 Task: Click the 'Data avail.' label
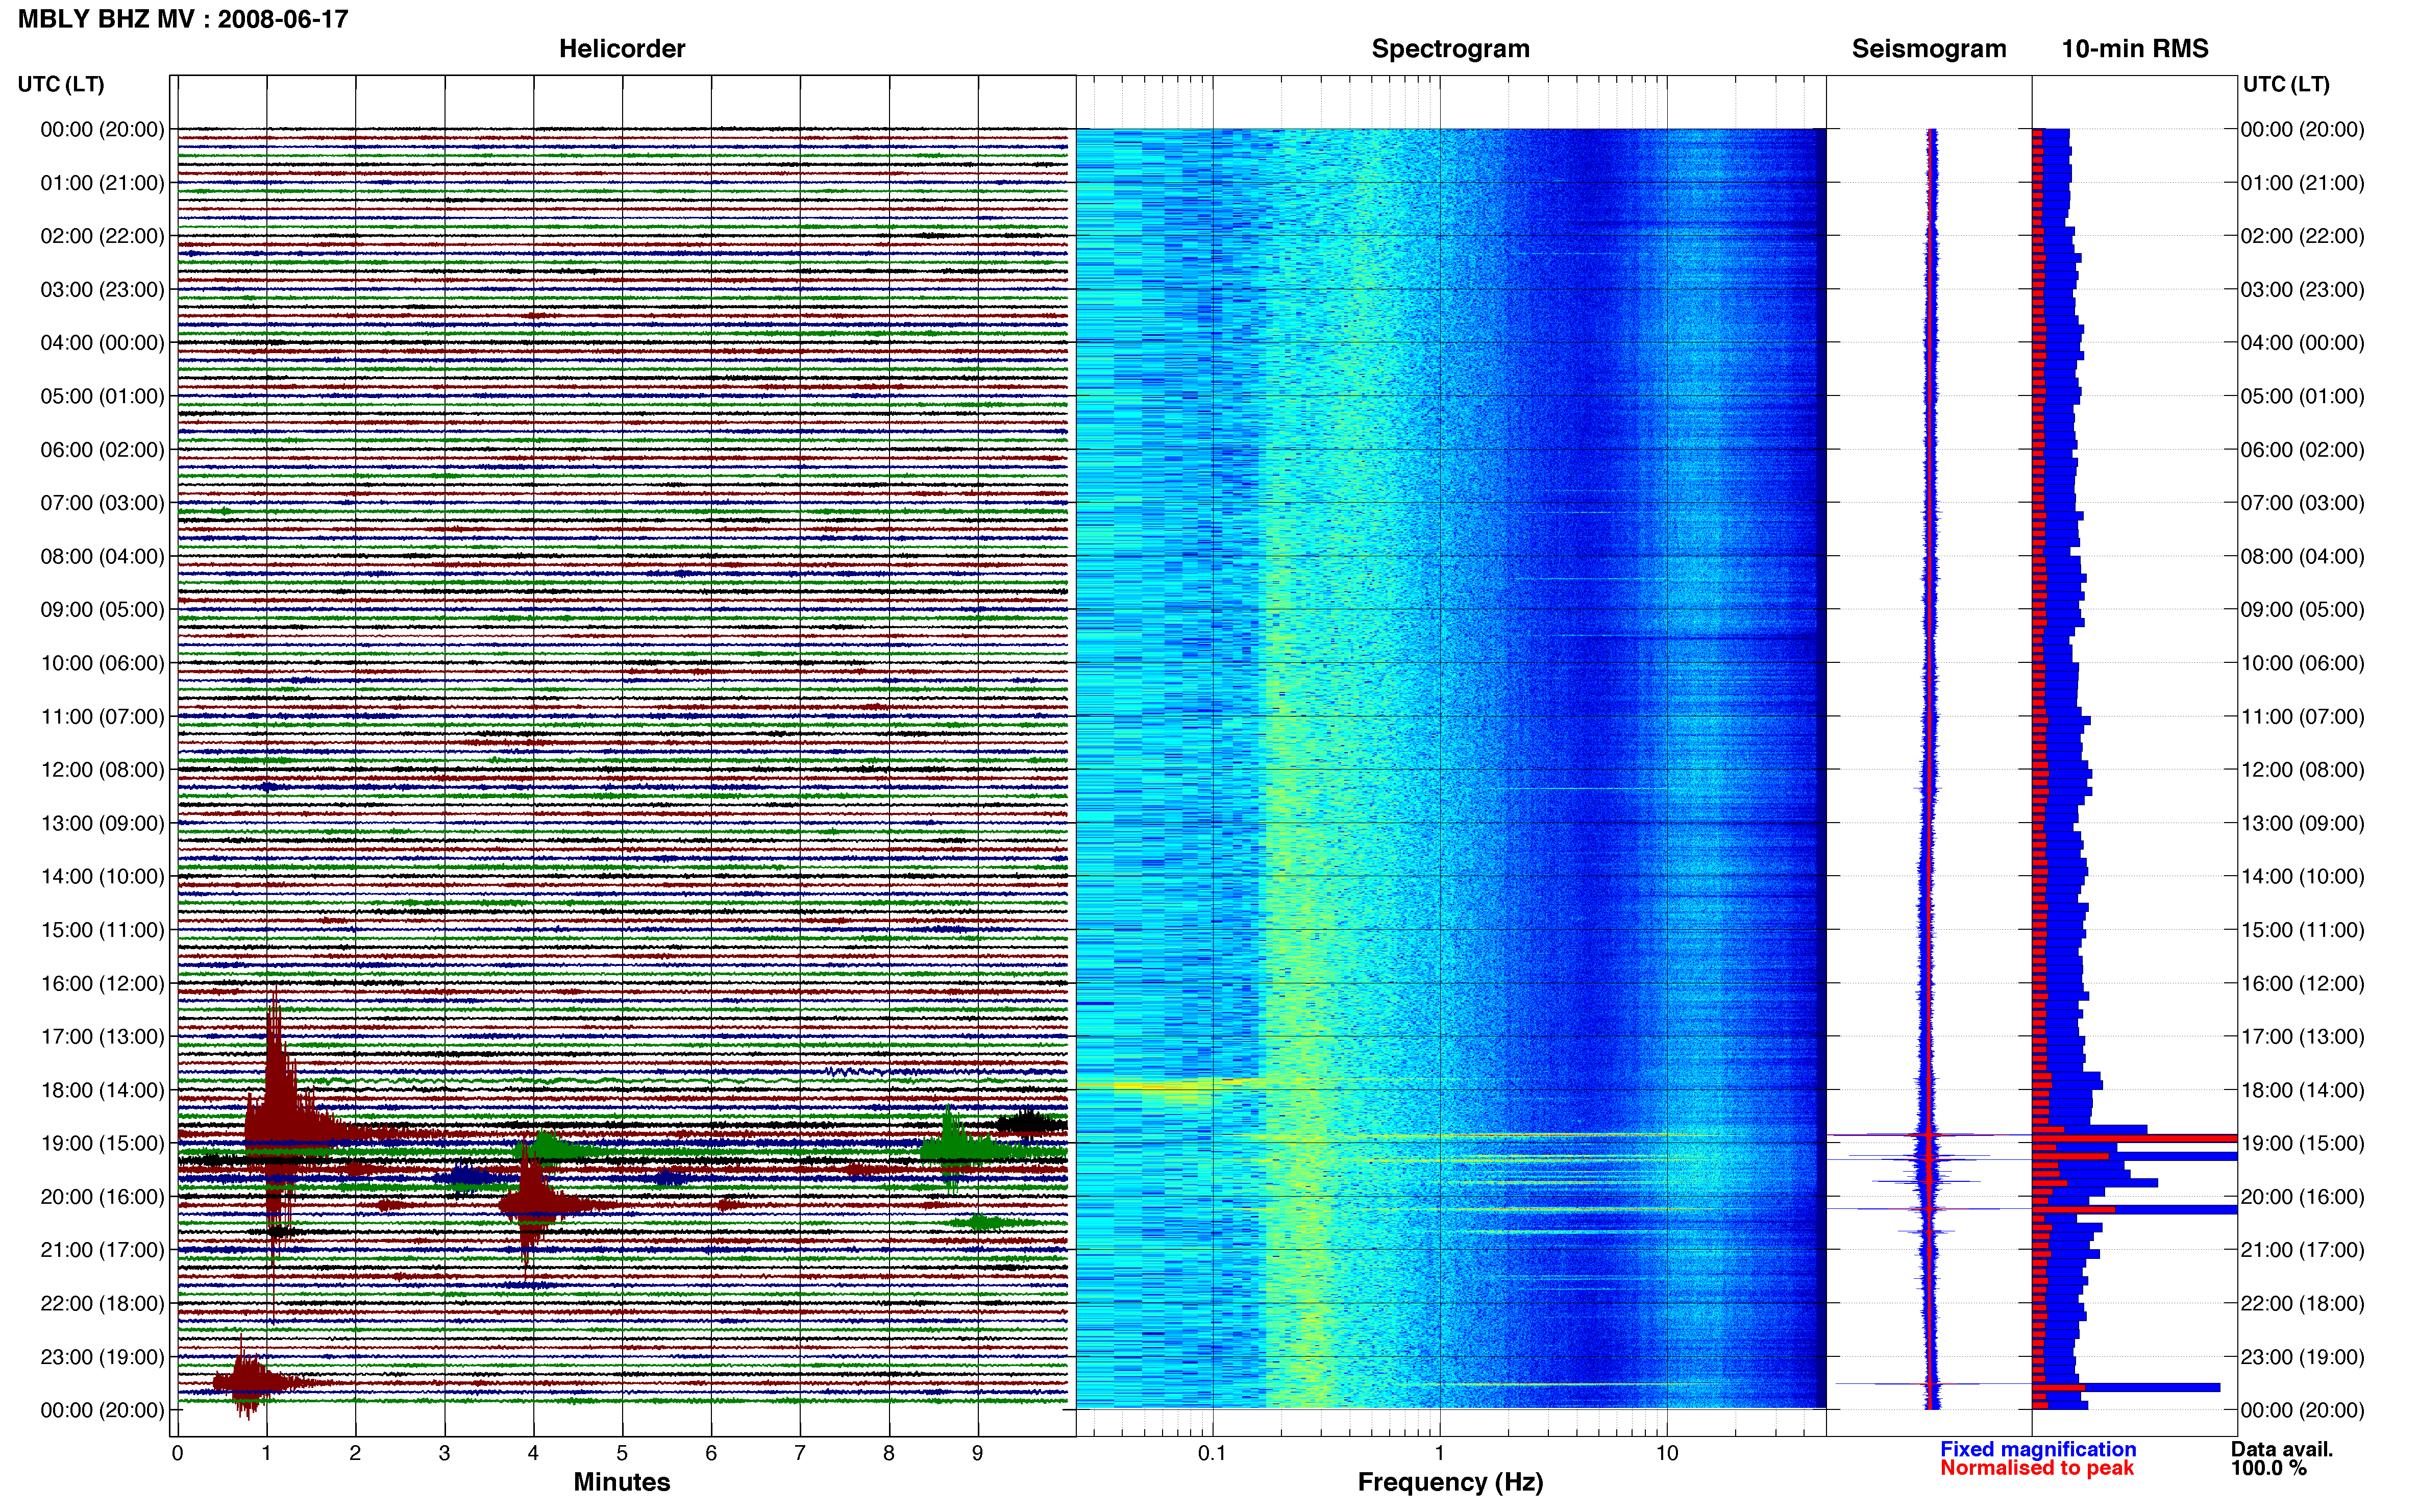click(2282, 1449)
